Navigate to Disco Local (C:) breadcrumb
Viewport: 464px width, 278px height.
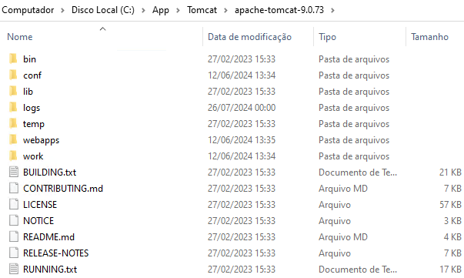(102, 10)
